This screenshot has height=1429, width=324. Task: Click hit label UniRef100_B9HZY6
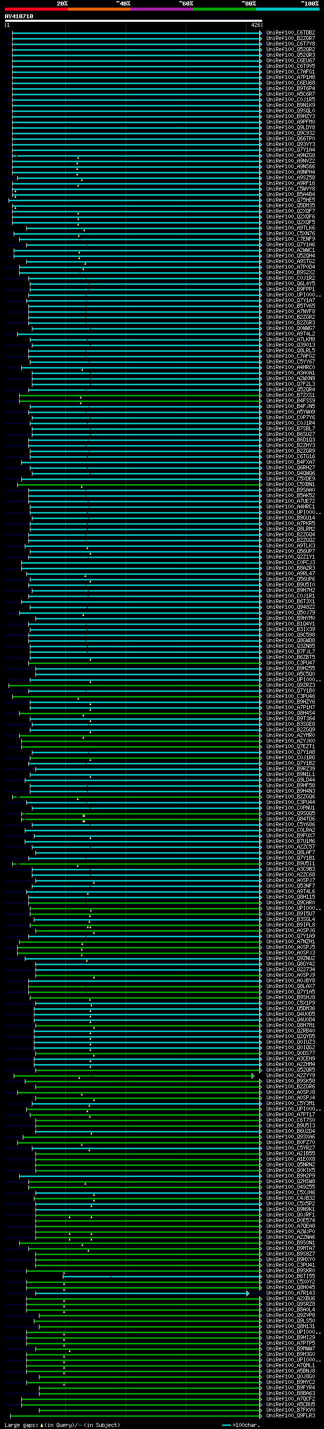(291, 702)
